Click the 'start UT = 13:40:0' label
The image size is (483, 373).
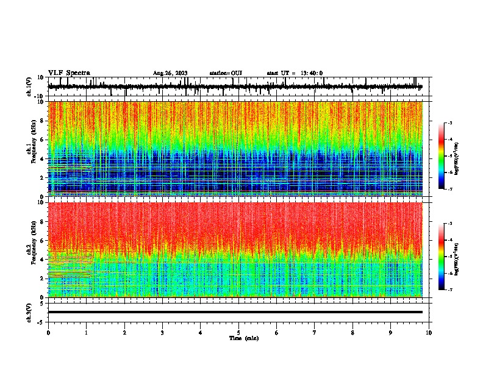click(x=295, y=73)
